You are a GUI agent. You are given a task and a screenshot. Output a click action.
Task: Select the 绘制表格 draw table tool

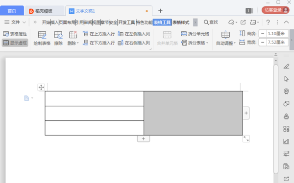click(x=42, y=38)
